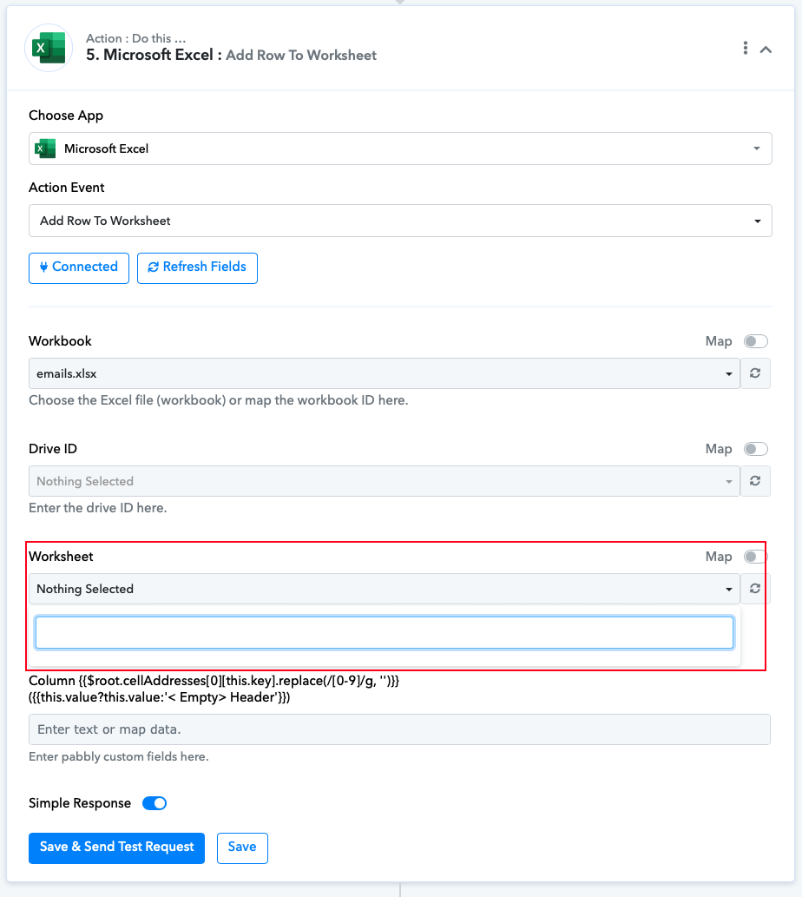
Task: Click the Excel icon in Choose App field
Action: click(45, 148)
